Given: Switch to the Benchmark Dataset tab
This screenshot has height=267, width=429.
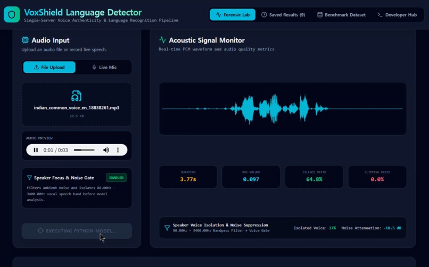Looking at the screenshot, I should pyautogui.click(x=341, y=15).
